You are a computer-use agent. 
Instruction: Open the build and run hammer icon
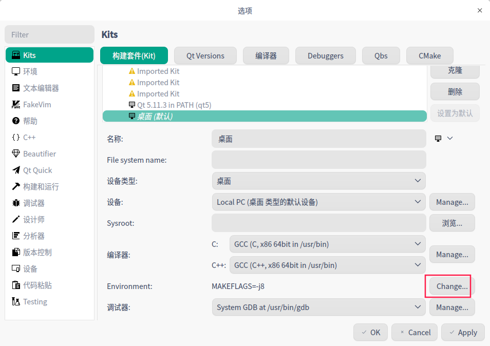pos(16,187)
